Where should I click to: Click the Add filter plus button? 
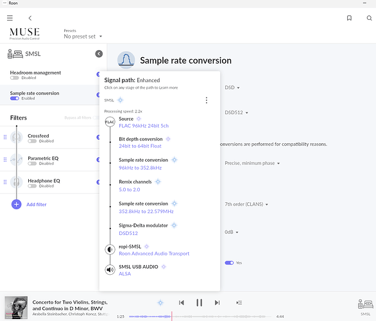(x=16, y=204)
